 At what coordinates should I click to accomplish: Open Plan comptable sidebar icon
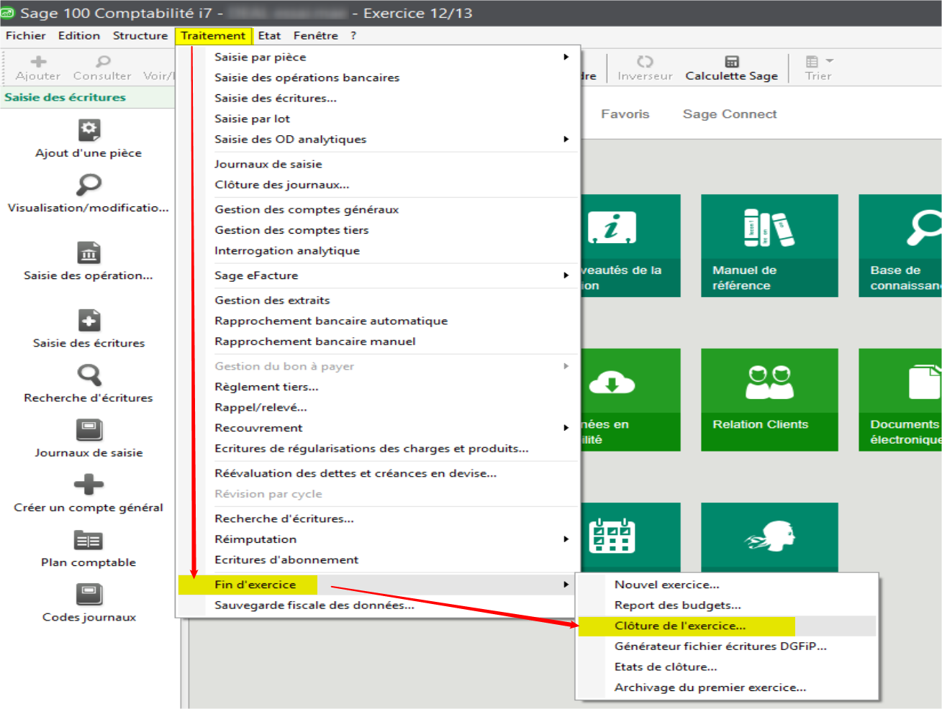pos(89,540)
